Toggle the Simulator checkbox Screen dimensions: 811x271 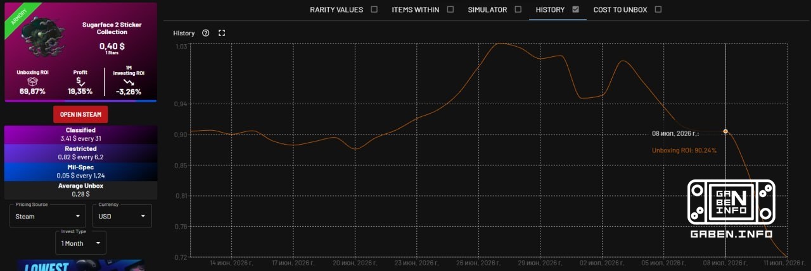click(x=518, y=9)
